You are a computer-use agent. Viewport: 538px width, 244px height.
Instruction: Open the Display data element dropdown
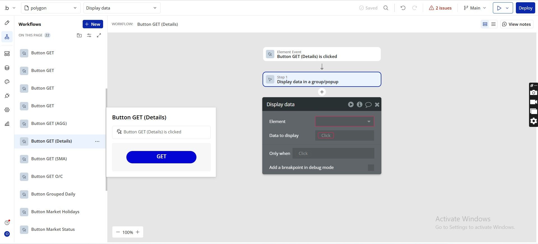pos(122,8)
